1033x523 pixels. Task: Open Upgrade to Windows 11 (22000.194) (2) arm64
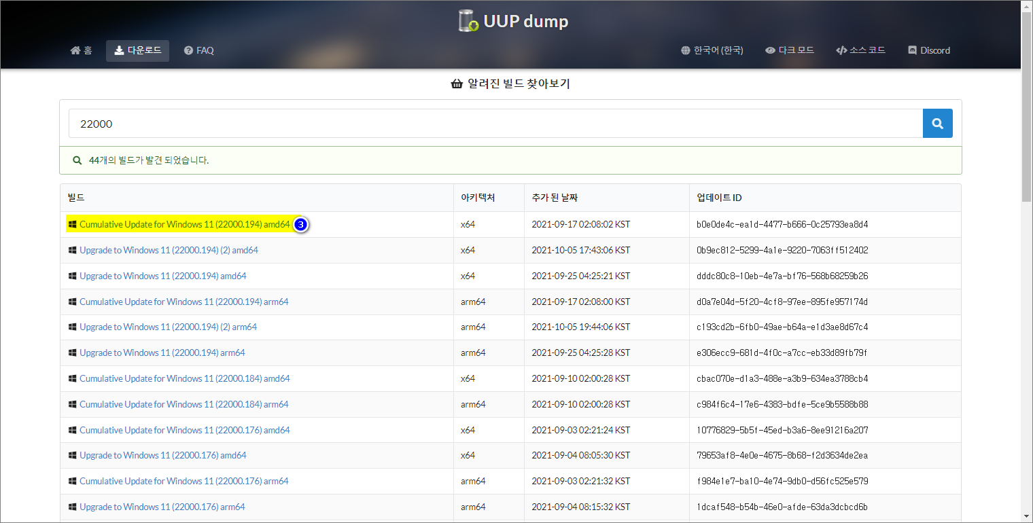[168, 327]
